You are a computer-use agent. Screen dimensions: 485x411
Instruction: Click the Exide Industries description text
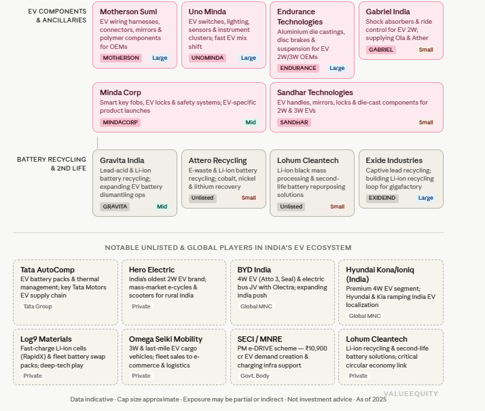pos(399,179)
